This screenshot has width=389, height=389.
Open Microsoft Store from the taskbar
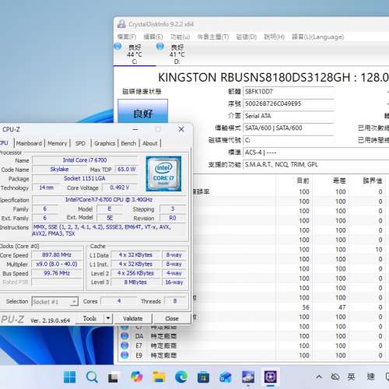pos(203,377)
